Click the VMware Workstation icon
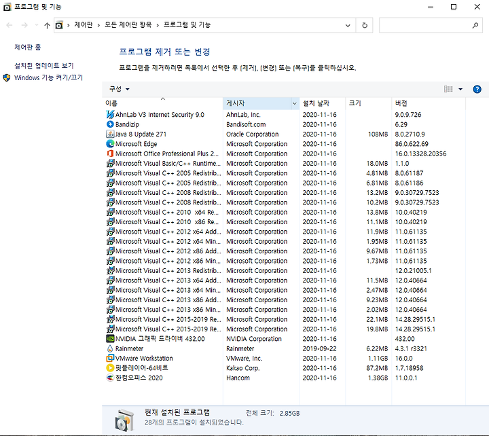Viewport: 489px width, 436px height. click(110, 358)
